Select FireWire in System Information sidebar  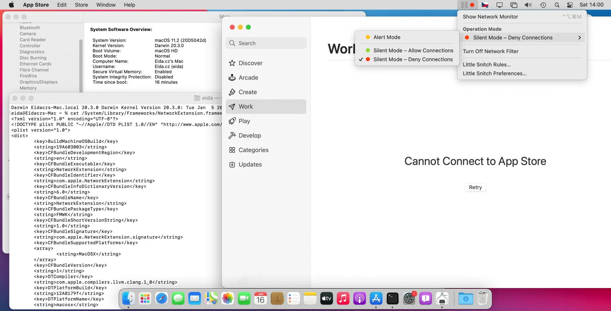click(28, 76)
